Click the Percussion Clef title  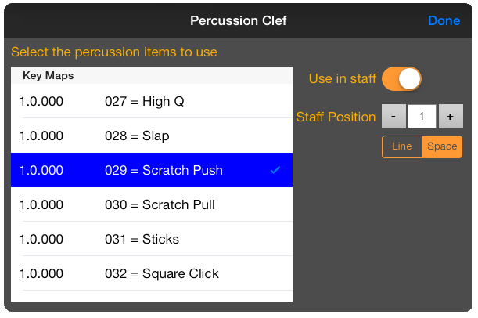pos(239,20)
